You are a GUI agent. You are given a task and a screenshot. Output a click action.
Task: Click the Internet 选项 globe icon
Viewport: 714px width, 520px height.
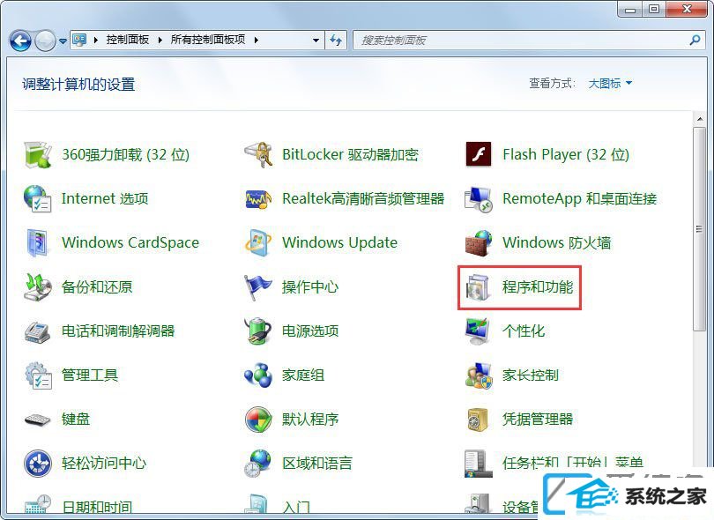coord(37,198)
